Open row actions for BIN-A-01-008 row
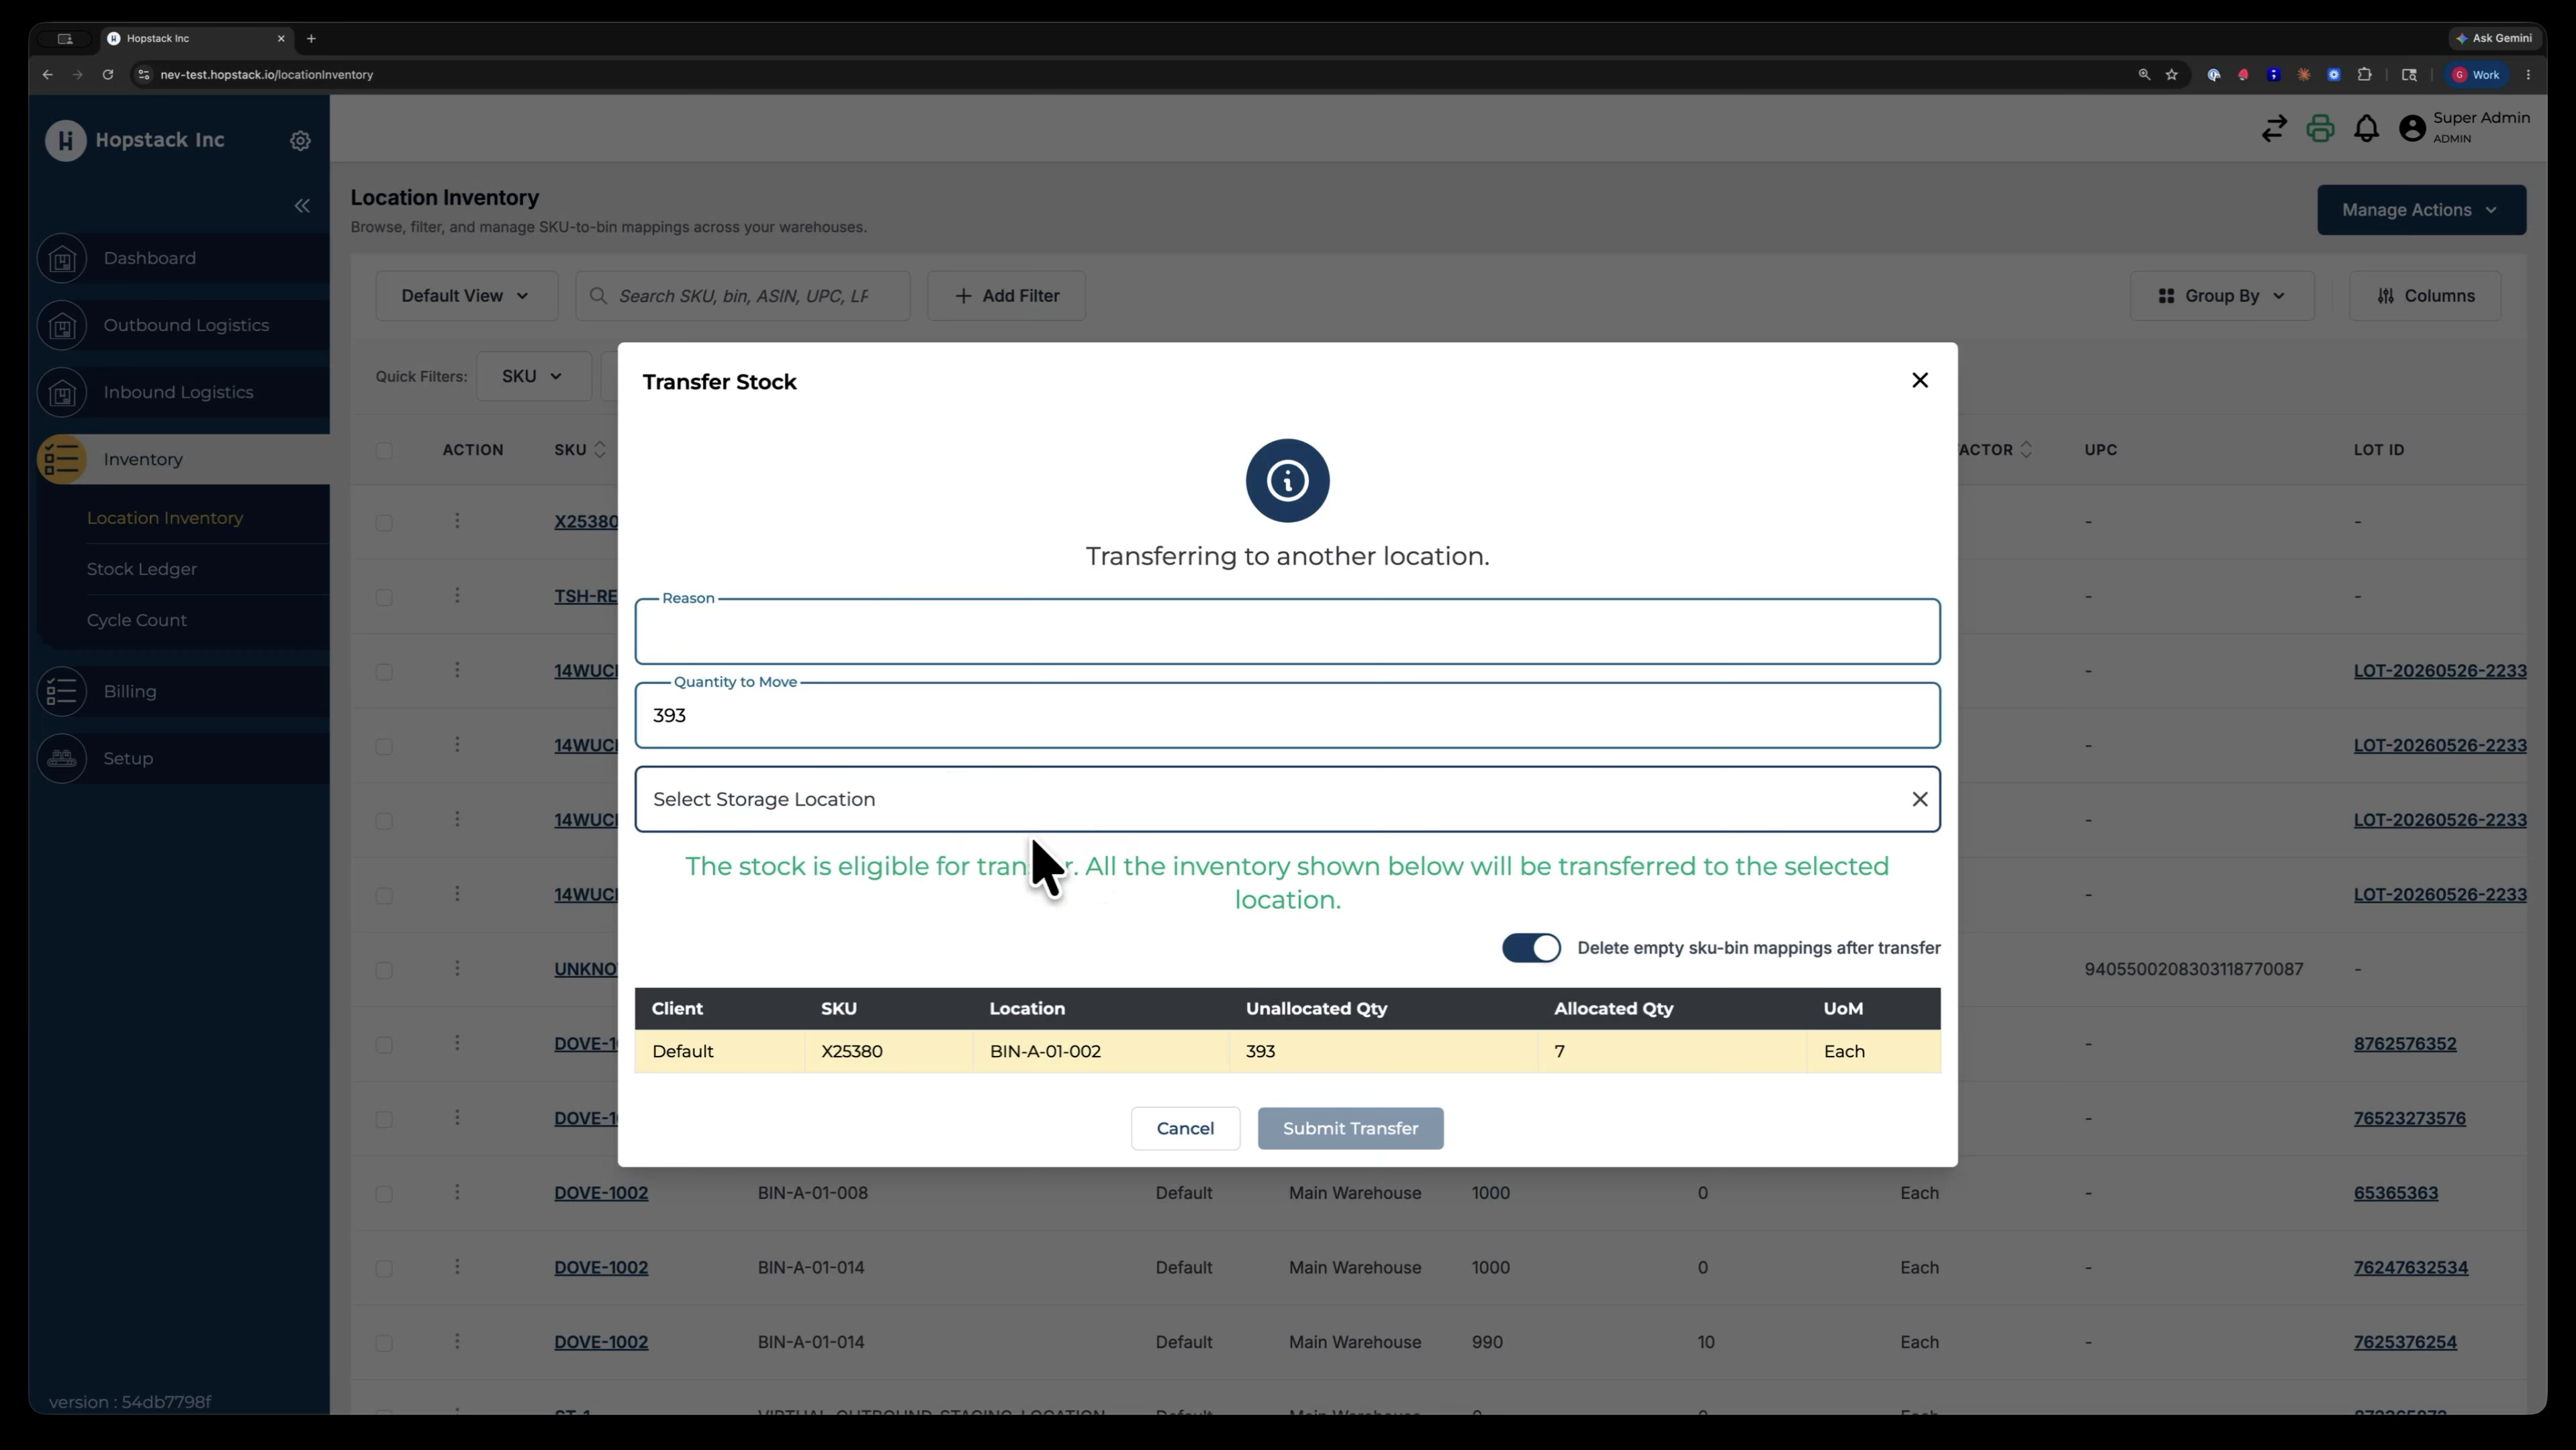The width and height of the screenshot is (2576, 1450). [x=457, y=1192]
